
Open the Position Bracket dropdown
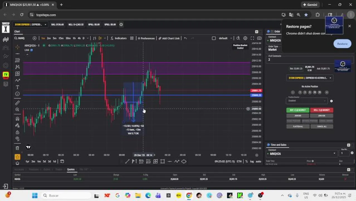[307, 100]
